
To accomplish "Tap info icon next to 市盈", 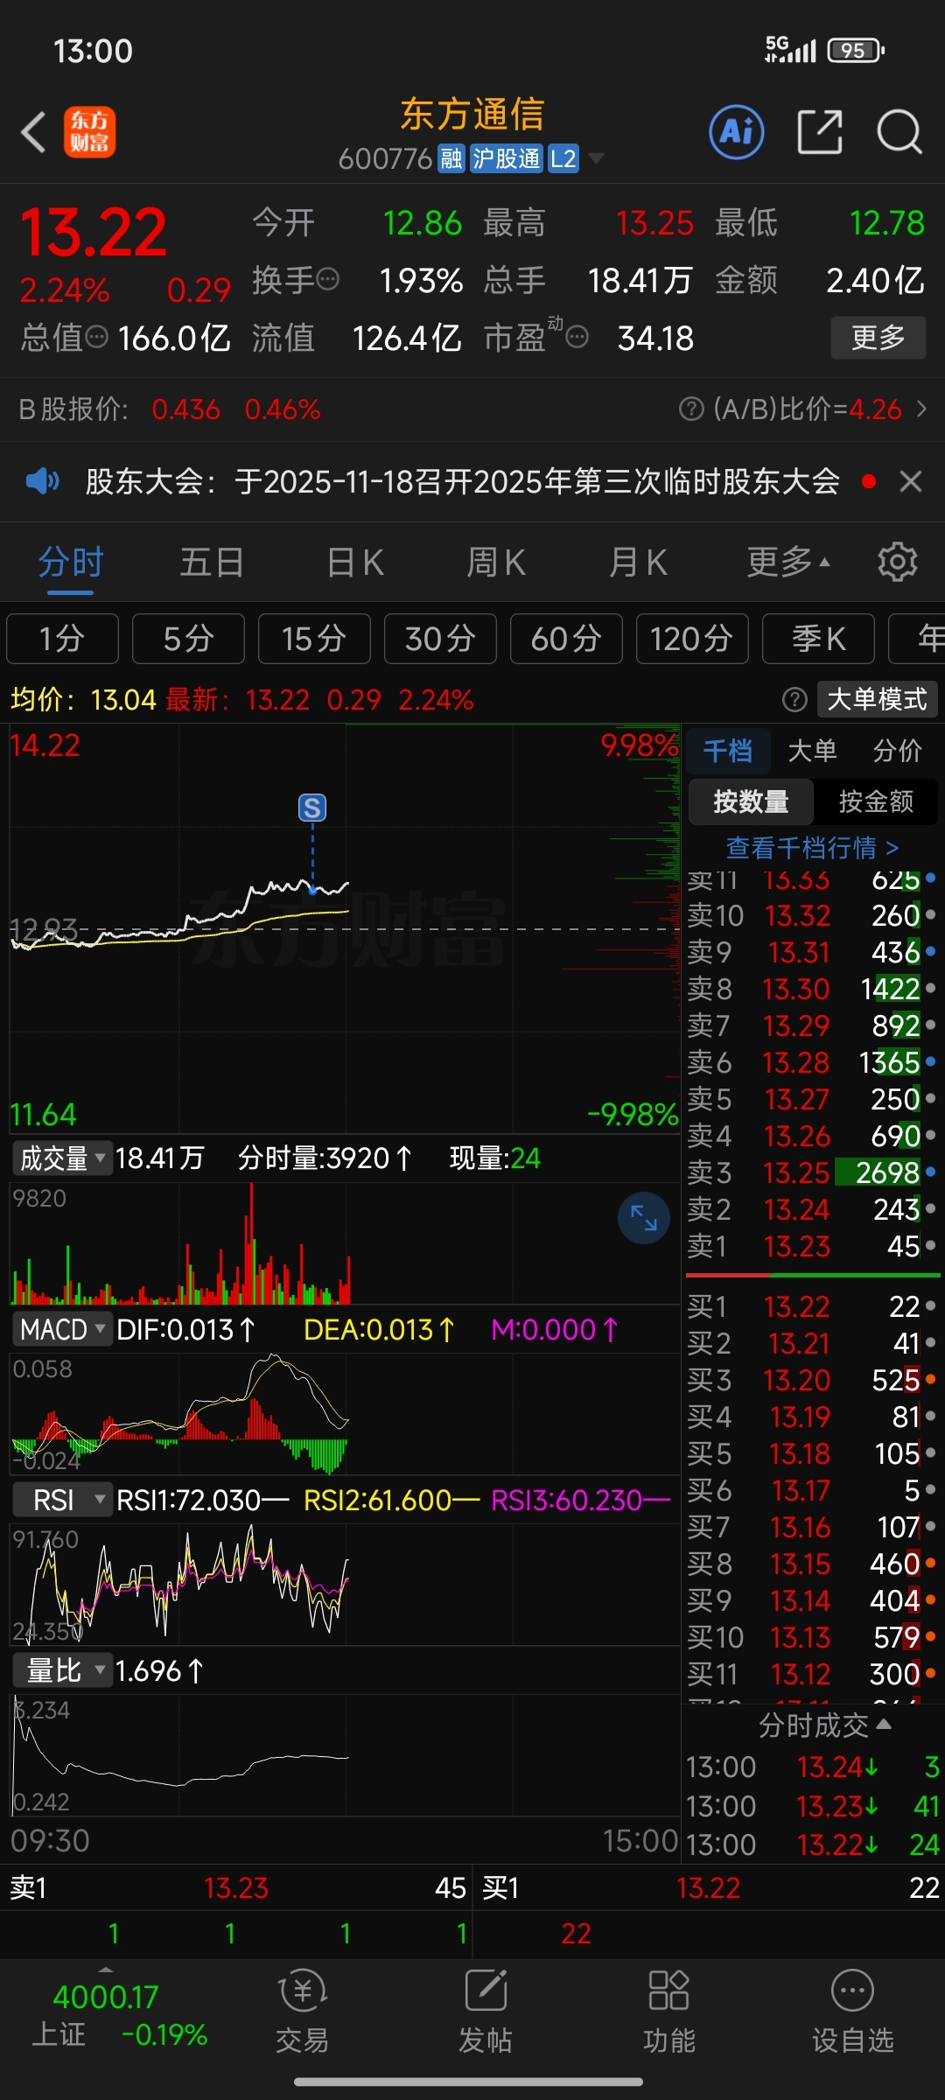I will tap(577, 337).
